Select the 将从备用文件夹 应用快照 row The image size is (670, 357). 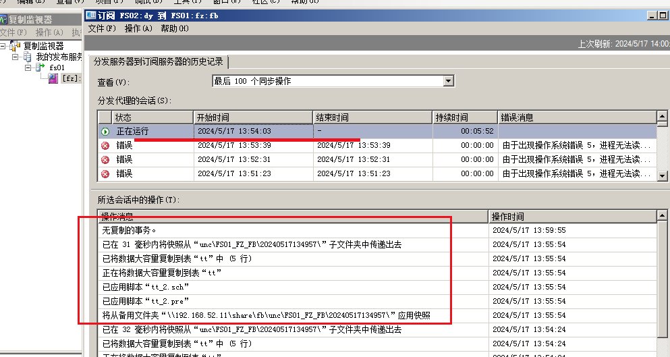click(377, 315)
